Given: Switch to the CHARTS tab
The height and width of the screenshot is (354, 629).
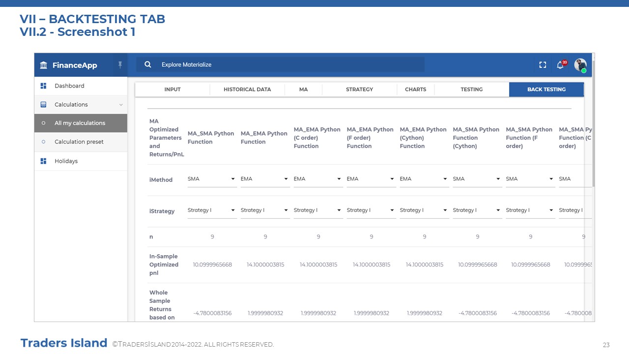Looking at the screenshot, I should tap(416, 89).
